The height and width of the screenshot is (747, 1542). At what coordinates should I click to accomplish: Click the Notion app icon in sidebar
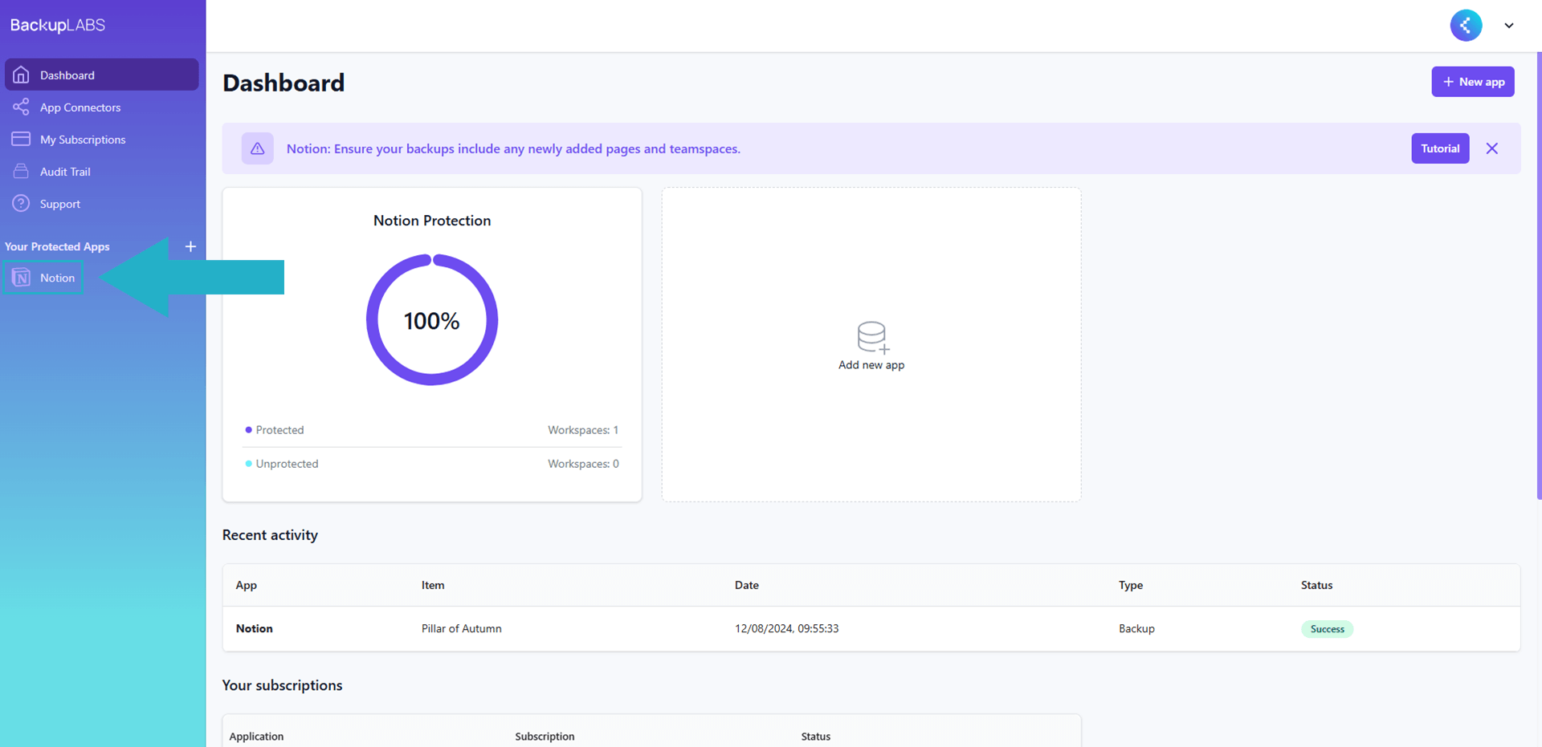pyautogui.click(x=21, y=278)
